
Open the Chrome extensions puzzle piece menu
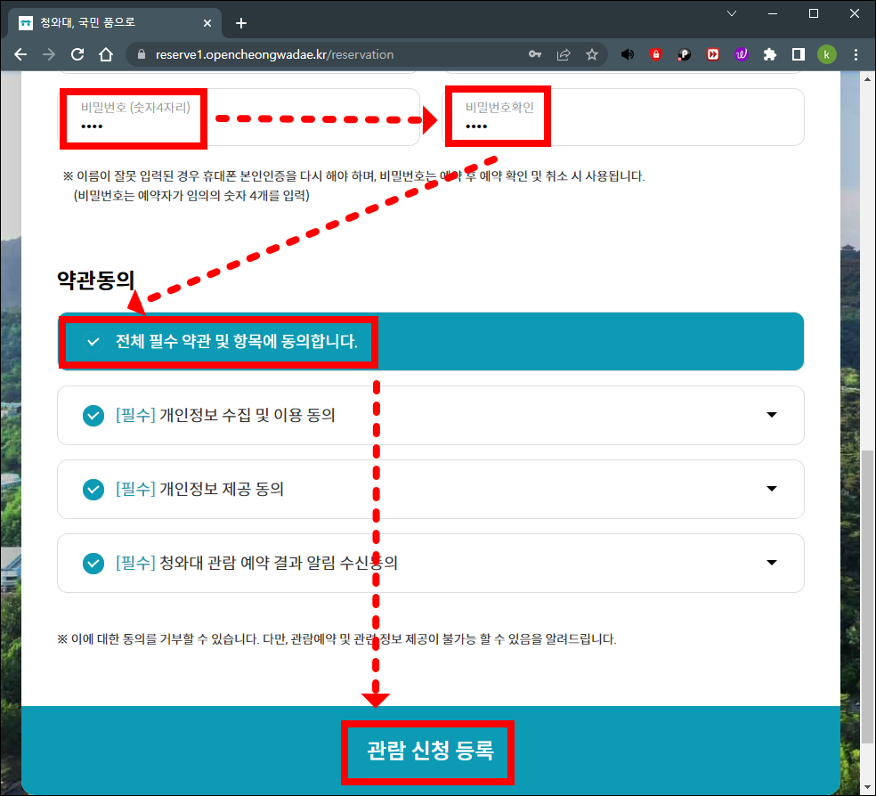[770, 54]
